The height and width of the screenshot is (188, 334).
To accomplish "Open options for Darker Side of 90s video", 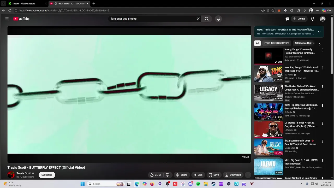I will 322,87.
